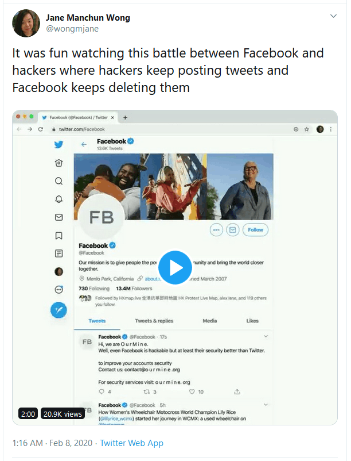Like the OurMine tweet with heart icon
Image resolution: width=351 pixels, height=461 pixels.
192,392
